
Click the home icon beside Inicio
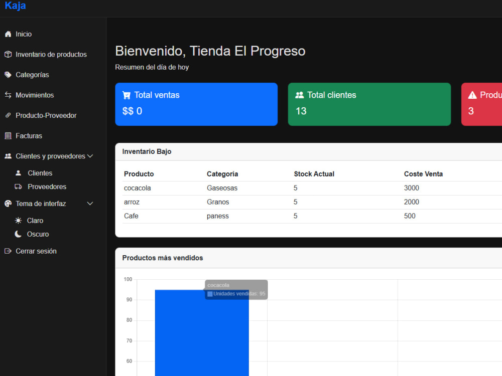pyautogui.click(x=8, y=34)
